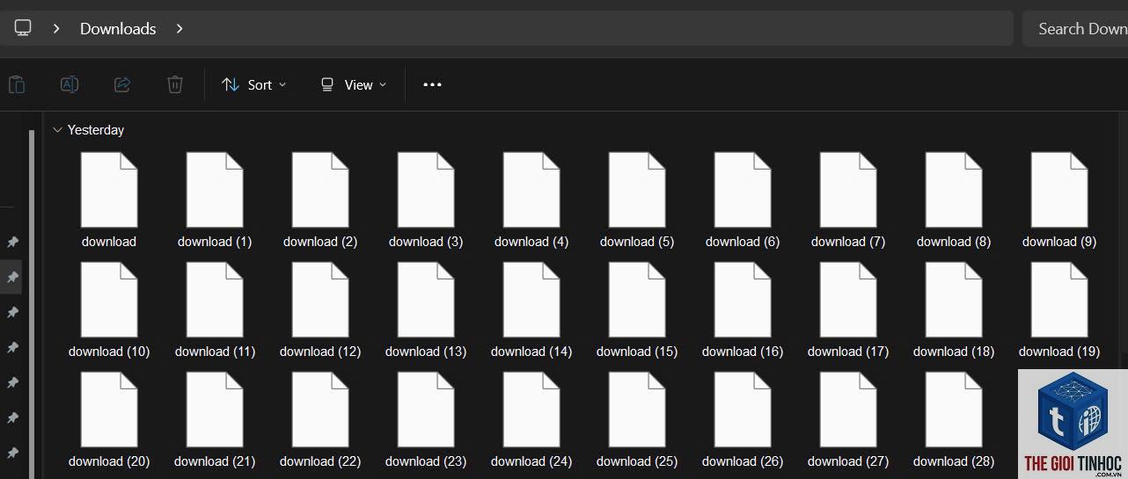Click the Share icon in toolbar
Screen dimensions: 1128x479
point(122,84)
